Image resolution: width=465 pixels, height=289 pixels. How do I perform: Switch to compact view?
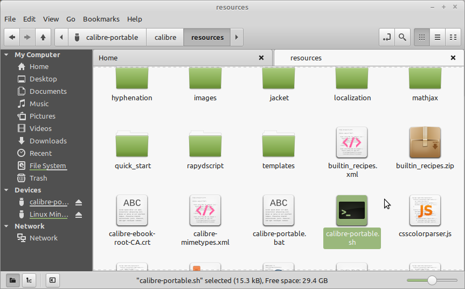click(453, 37)
